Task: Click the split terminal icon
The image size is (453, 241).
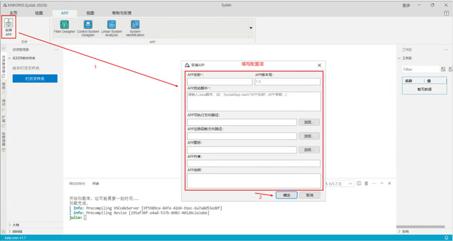Action: pyautogui.click(x=359, y=183)
